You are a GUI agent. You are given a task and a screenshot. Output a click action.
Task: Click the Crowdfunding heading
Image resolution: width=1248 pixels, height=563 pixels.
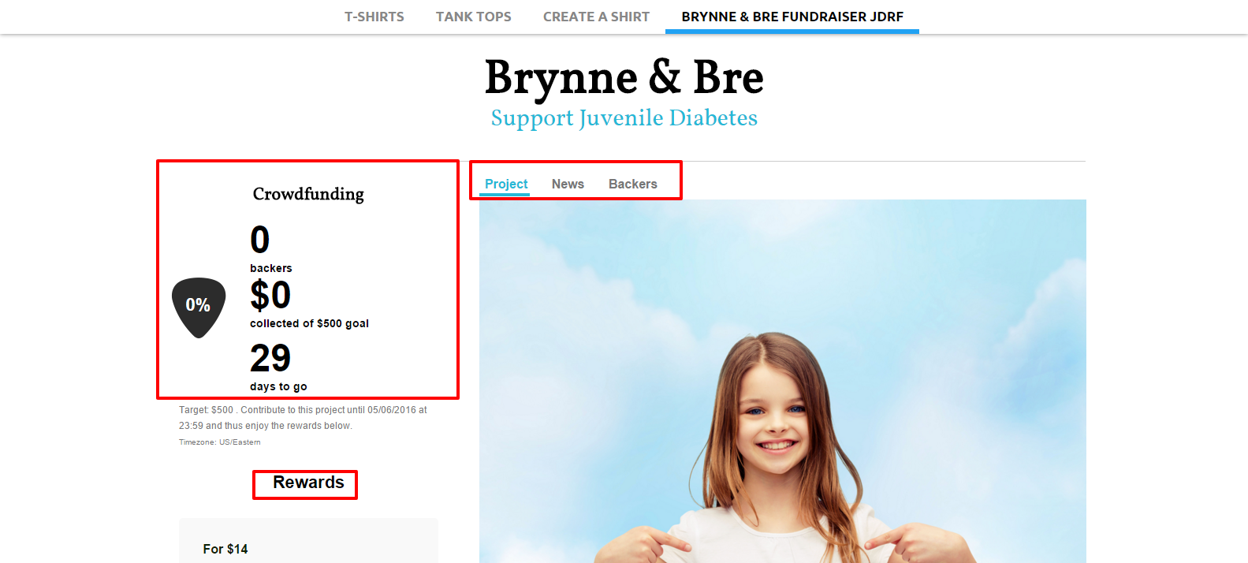308,194
